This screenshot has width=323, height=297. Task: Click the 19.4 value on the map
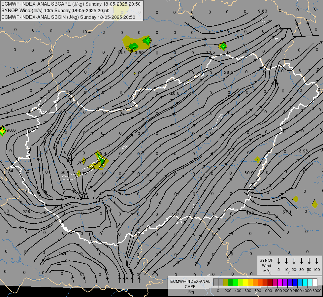click(86, 32)
